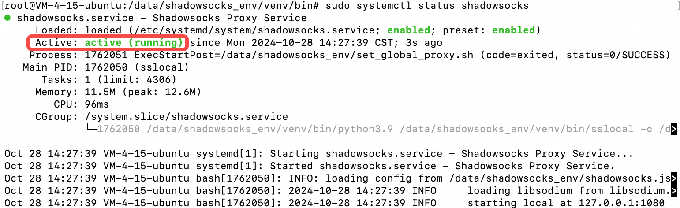This screenshot has width=680, height=208.
Task: Click the green service status dot
Action: click(x=7, y=18)
